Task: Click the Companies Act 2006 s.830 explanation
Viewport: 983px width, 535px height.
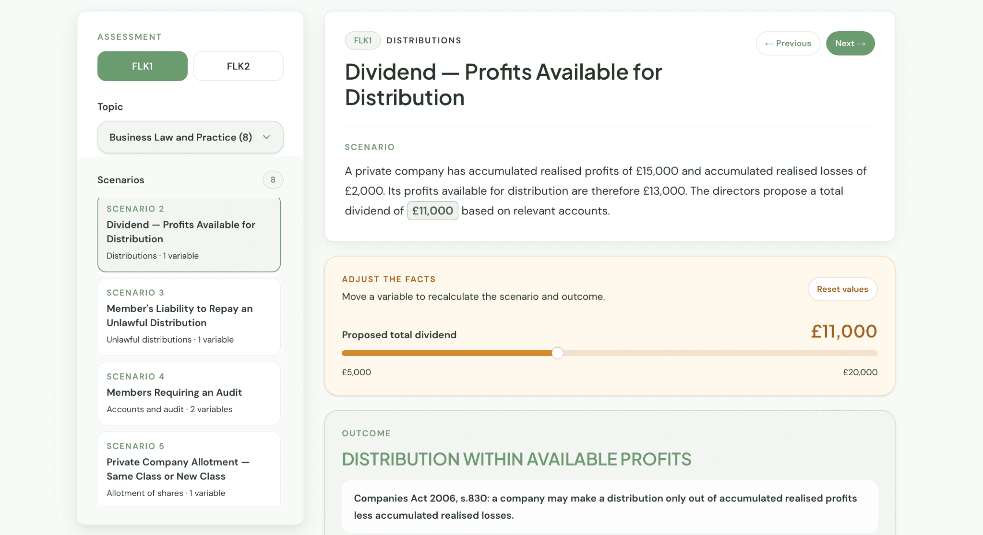Action: tap(610, 507)
